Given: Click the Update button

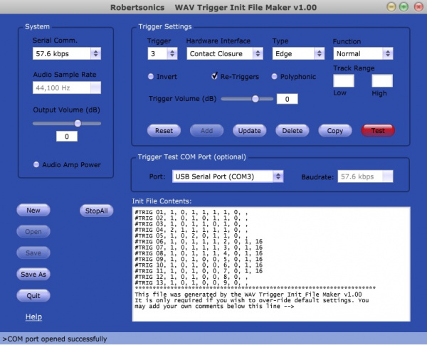Looking at the screenshot, I should point(250,131).
